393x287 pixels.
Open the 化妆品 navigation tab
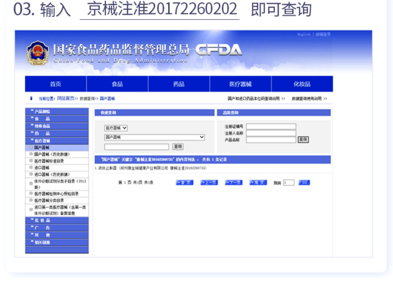tap(302, 84)
